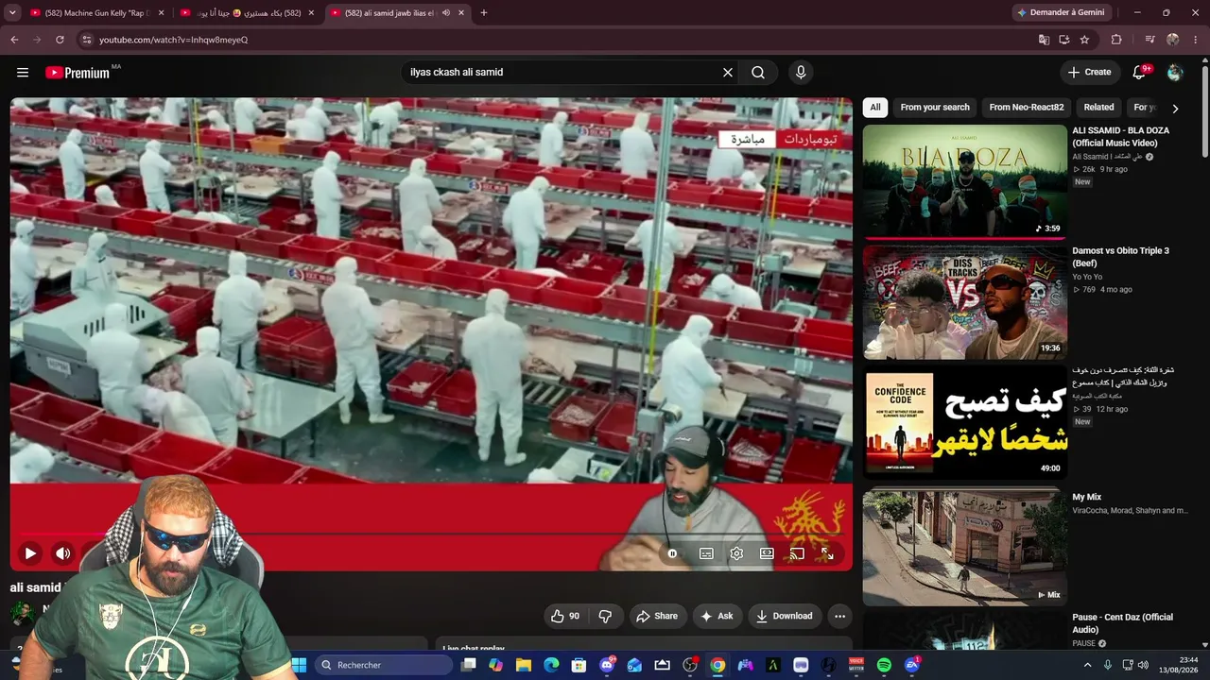Click the Rechercher taskbar search box
The width and height of the screenshot is (1210, 680).
click(x=386, y=665)
